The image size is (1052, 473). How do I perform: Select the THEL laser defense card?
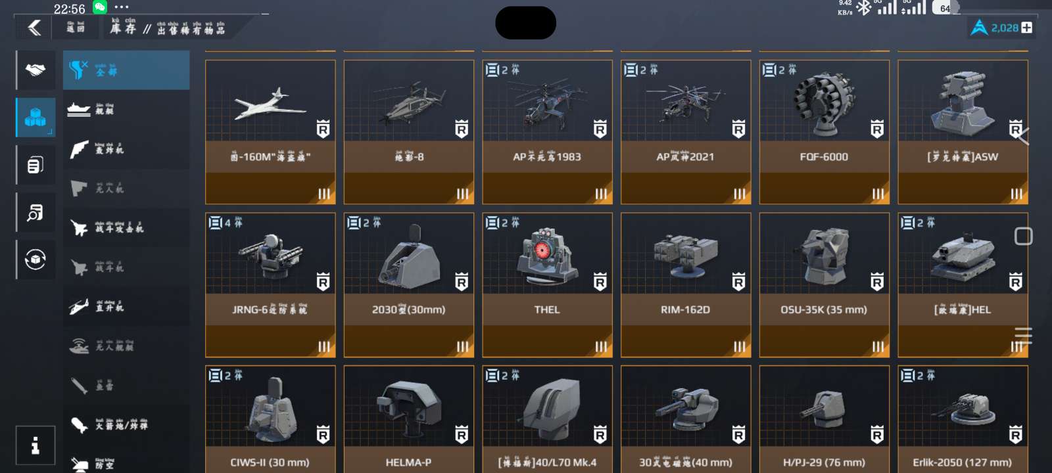[x=547, y=285]
